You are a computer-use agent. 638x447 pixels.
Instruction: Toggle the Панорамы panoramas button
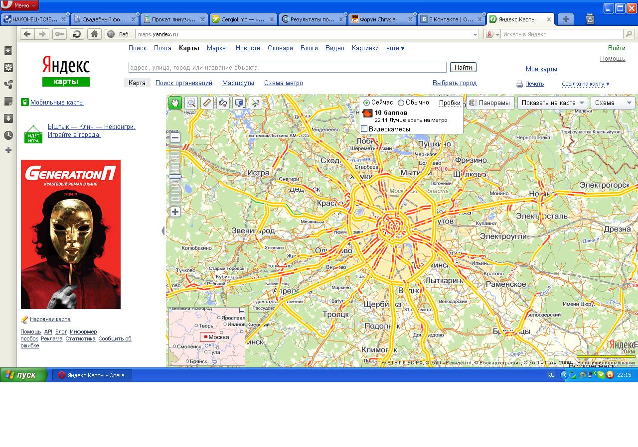coord(490,103)
